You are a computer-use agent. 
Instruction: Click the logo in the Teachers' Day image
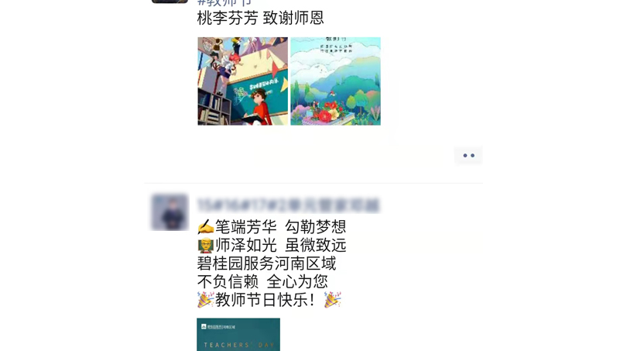tap(204, 327)
